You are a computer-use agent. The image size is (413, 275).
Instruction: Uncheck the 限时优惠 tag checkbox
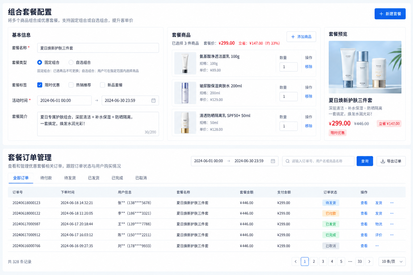tap(40, 85)
